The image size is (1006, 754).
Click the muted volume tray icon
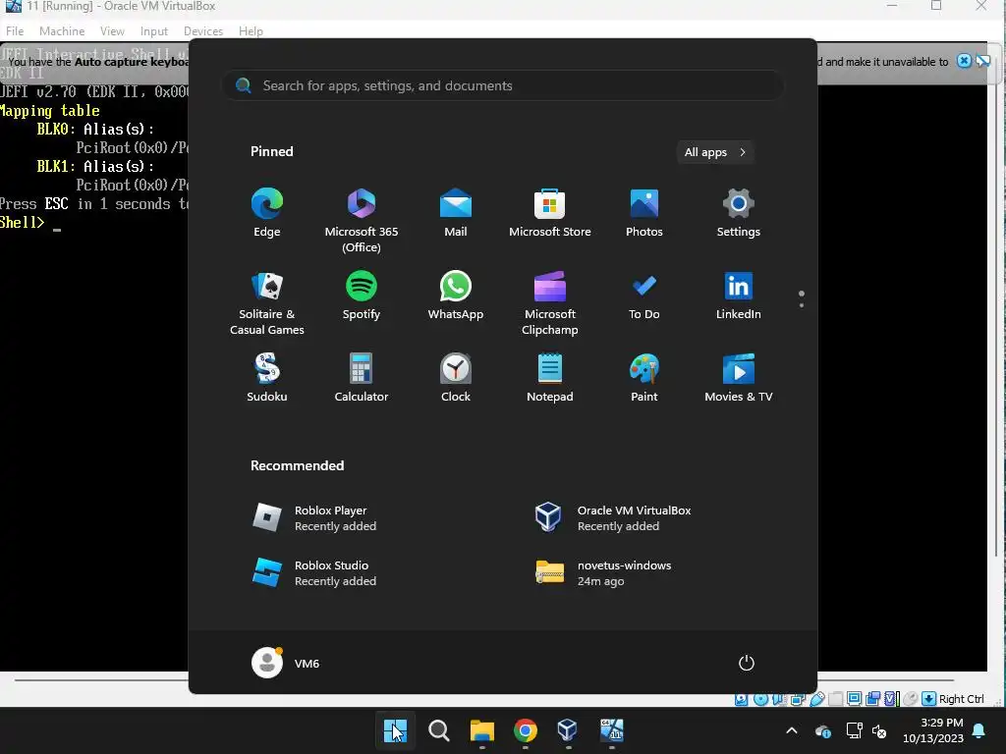click(879, 730)
